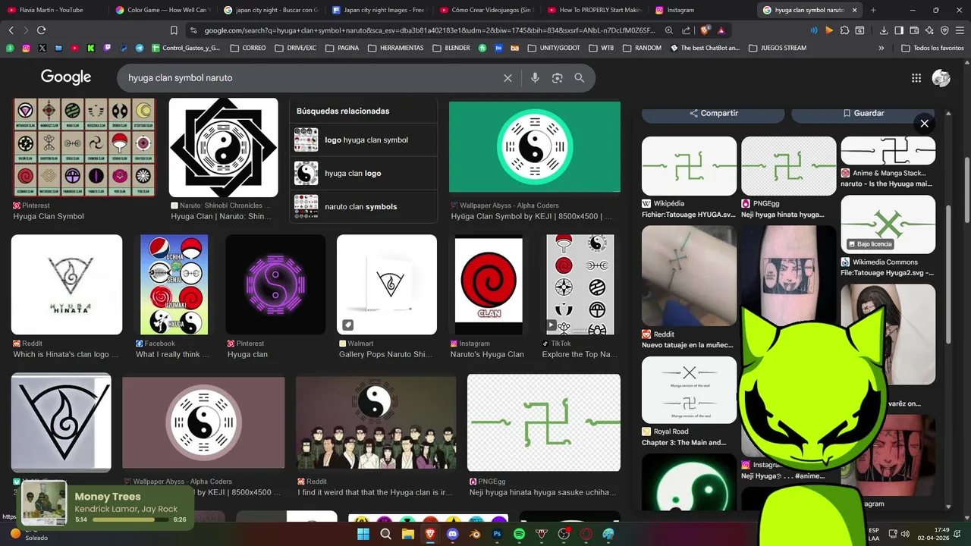Expand hidden bookmarks with the chevron
The height and width of the screenshot is (546, 971).
point(881,48)
